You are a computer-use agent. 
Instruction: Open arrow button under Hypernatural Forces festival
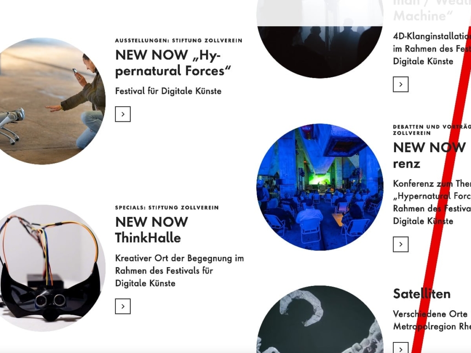click(122, 114)
